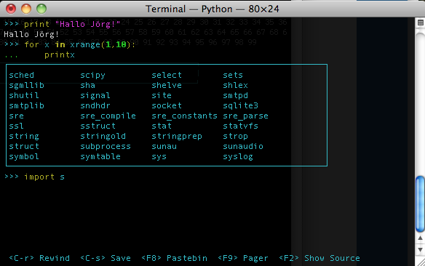The image size is (425, 266).
Task: Click 'site' in completion list
Action: tap(162, 95)
